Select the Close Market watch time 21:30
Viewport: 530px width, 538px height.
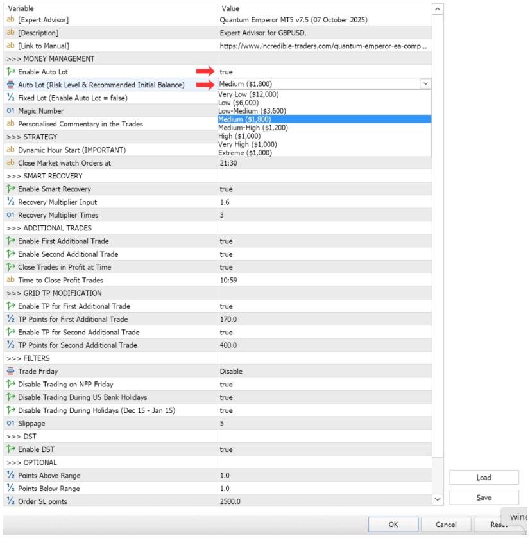tap(228, 163)
